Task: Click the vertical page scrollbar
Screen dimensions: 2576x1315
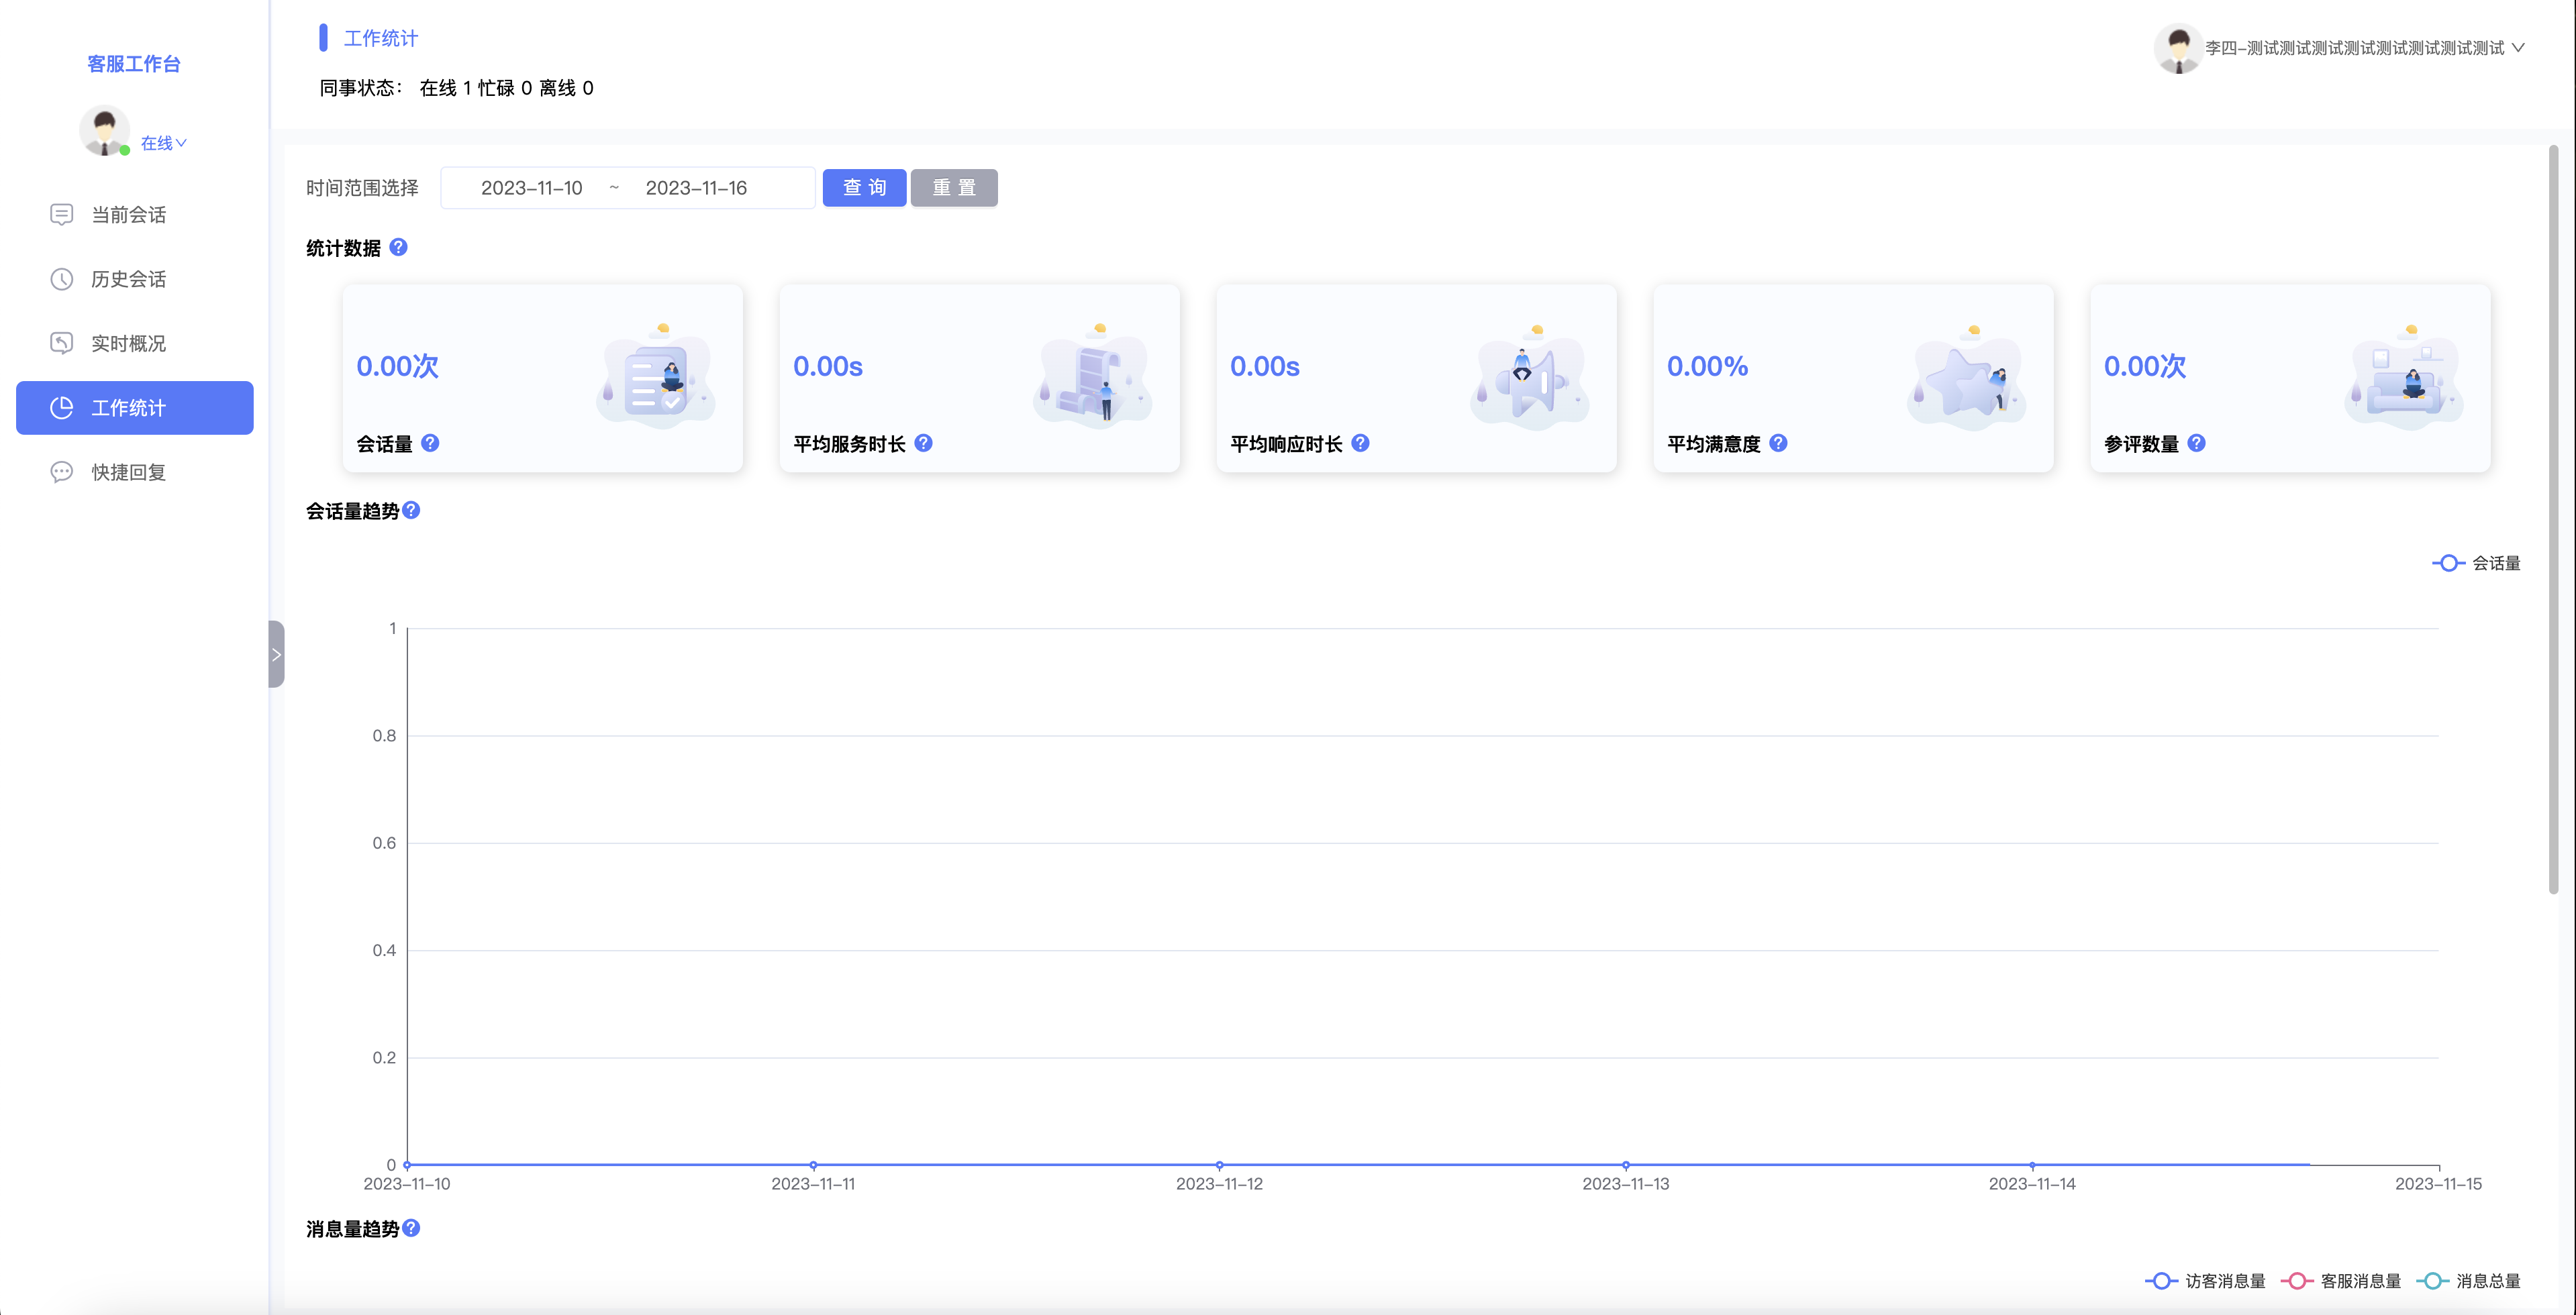Action: click(x=2553, y=519)
